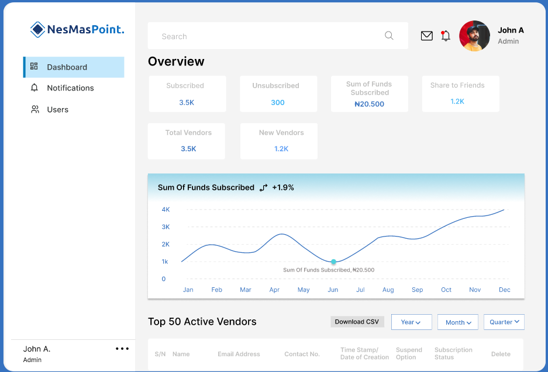Click John A's profile avatar photo
548x372 pixels.
point(474,36)
